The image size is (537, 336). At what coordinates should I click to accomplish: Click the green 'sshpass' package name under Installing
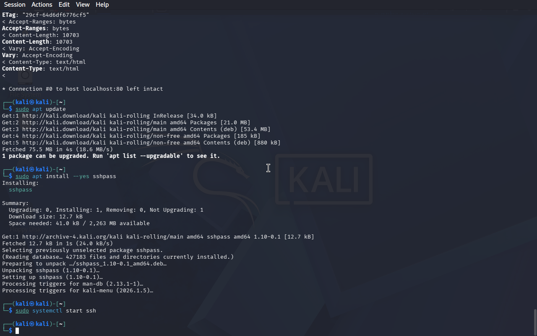21,189
